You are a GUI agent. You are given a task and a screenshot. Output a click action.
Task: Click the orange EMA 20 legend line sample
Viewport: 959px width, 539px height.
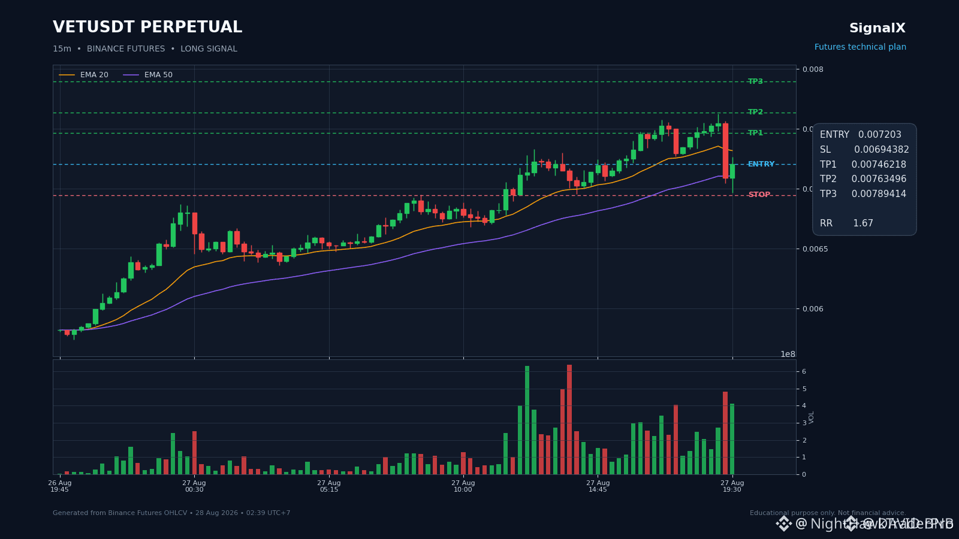(67, 75)
